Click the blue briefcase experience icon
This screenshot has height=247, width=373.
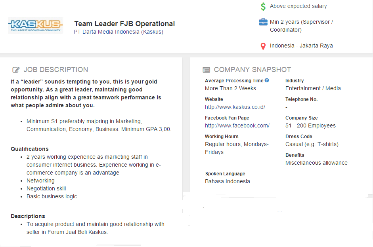pyautogui.click(x=263, y=22)
